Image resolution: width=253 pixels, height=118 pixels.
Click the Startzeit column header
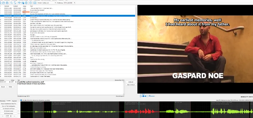7,6
